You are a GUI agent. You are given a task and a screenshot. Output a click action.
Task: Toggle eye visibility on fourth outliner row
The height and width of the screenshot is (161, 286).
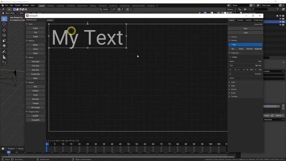tap(280, 25)
